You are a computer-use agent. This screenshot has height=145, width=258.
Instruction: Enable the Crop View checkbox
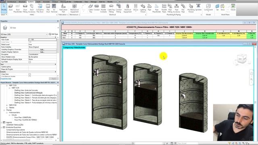click(29, 74)
